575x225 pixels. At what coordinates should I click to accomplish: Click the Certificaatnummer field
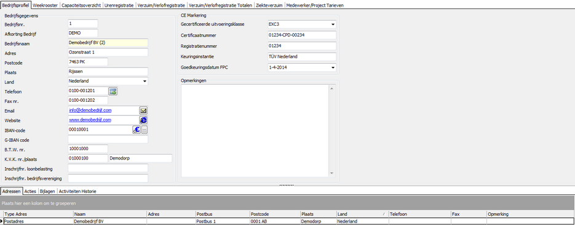coord(302,35)
